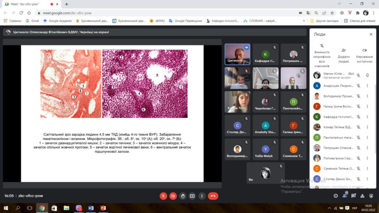Screen dimensions: 379x213
Task: Toggle the microphone mute button
Action: pyautogui.click(x=163, y=196)
